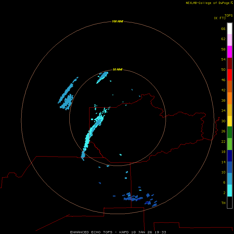The width and height of the screenshot is (234, 234).
Task: Click the 2 legend value
Action: [224, 193]
